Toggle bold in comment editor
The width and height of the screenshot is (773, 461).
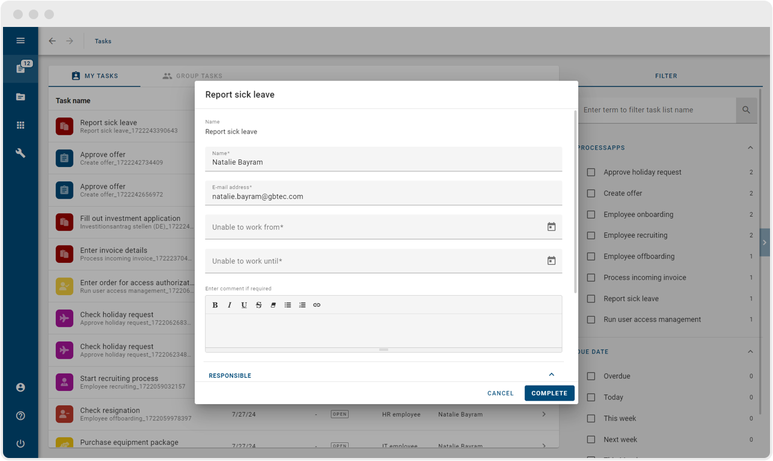click(215, 305)
